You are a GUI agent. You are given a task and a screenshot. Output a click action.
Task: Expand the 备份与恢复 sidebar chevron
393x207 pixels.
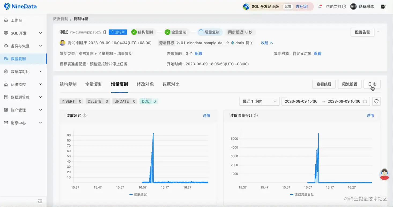click(x=40, y=46)
